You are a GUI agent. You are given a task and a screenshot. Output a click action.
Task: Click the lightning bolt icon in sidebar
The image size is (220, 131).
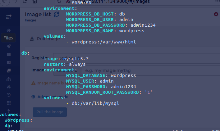9,111
